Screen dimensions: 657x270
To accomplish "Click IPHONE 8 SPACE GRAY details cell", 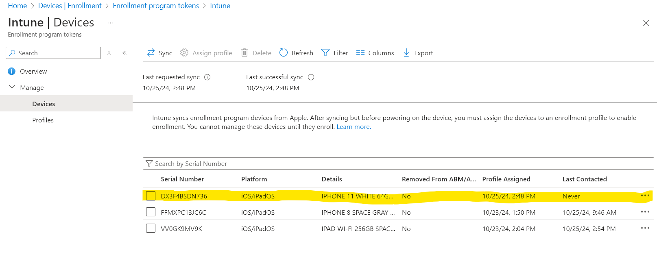I will pyautogui.click(x=358, y=212).
